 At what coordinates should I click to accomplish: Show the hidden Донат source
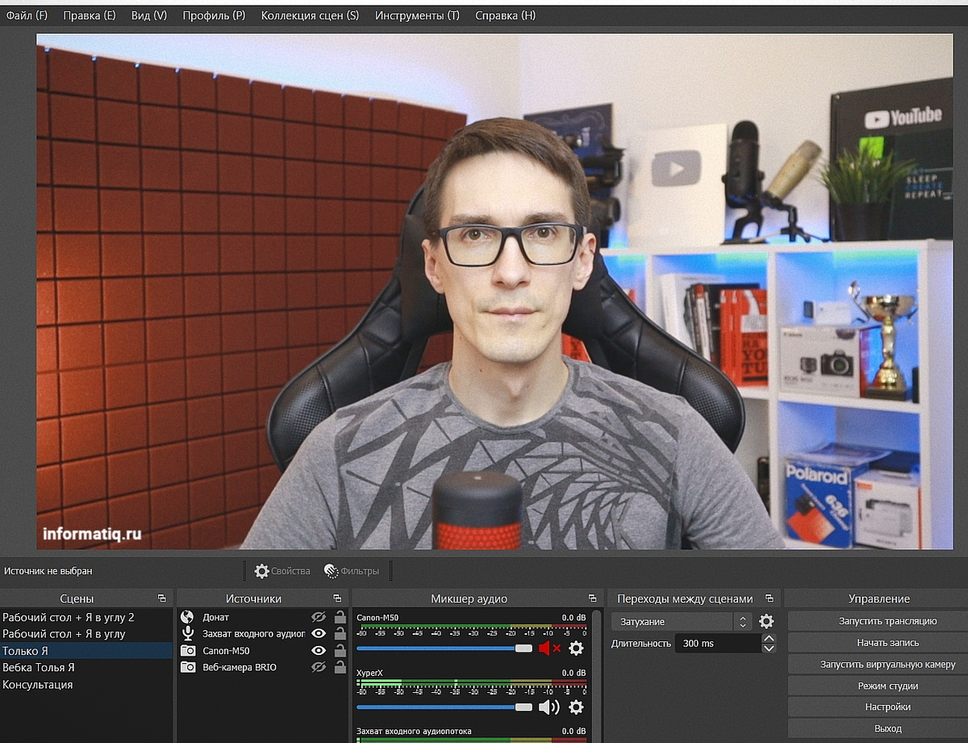(319, 617)
